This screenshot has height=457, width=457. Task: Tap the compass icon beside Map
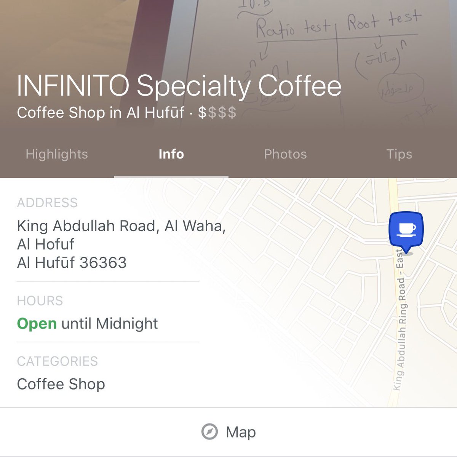pos(209,432)
